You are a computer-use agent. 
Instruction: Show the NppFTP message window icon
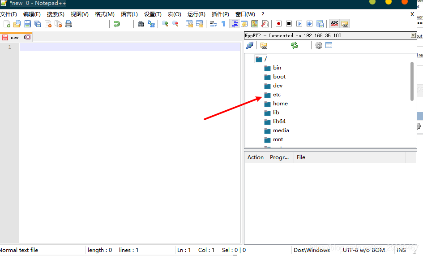(x=329, y=45)
